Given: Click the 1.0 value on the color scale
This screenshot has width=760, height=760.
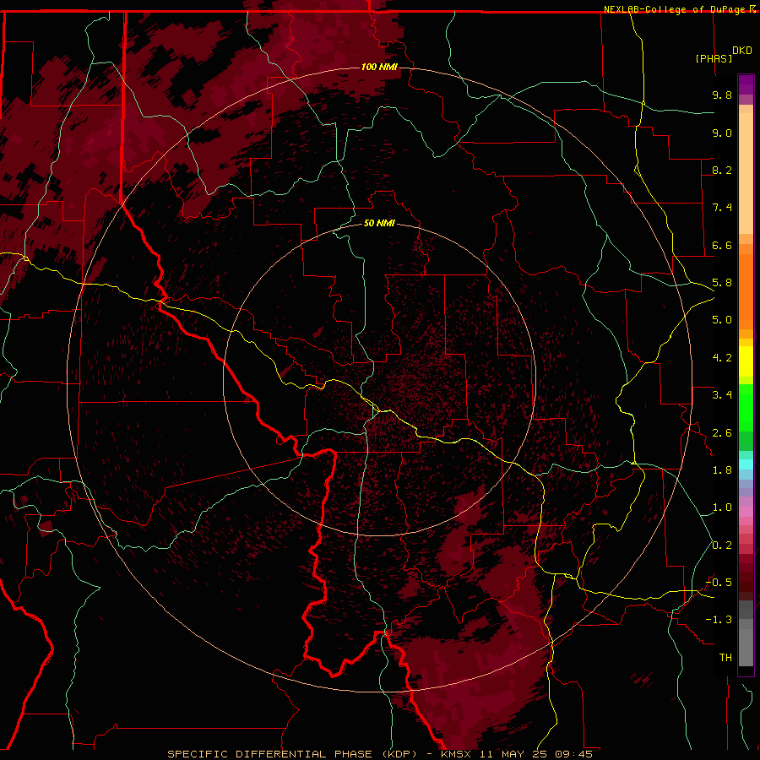Looking at the screenshot, I should tap(722, 508).
